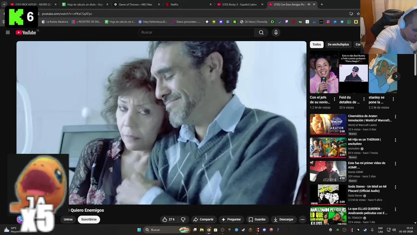Viewport: 417px width, 235px height.
Task: Switch to Hoja de cálculo sin título tab
Action: click(85, 5)
